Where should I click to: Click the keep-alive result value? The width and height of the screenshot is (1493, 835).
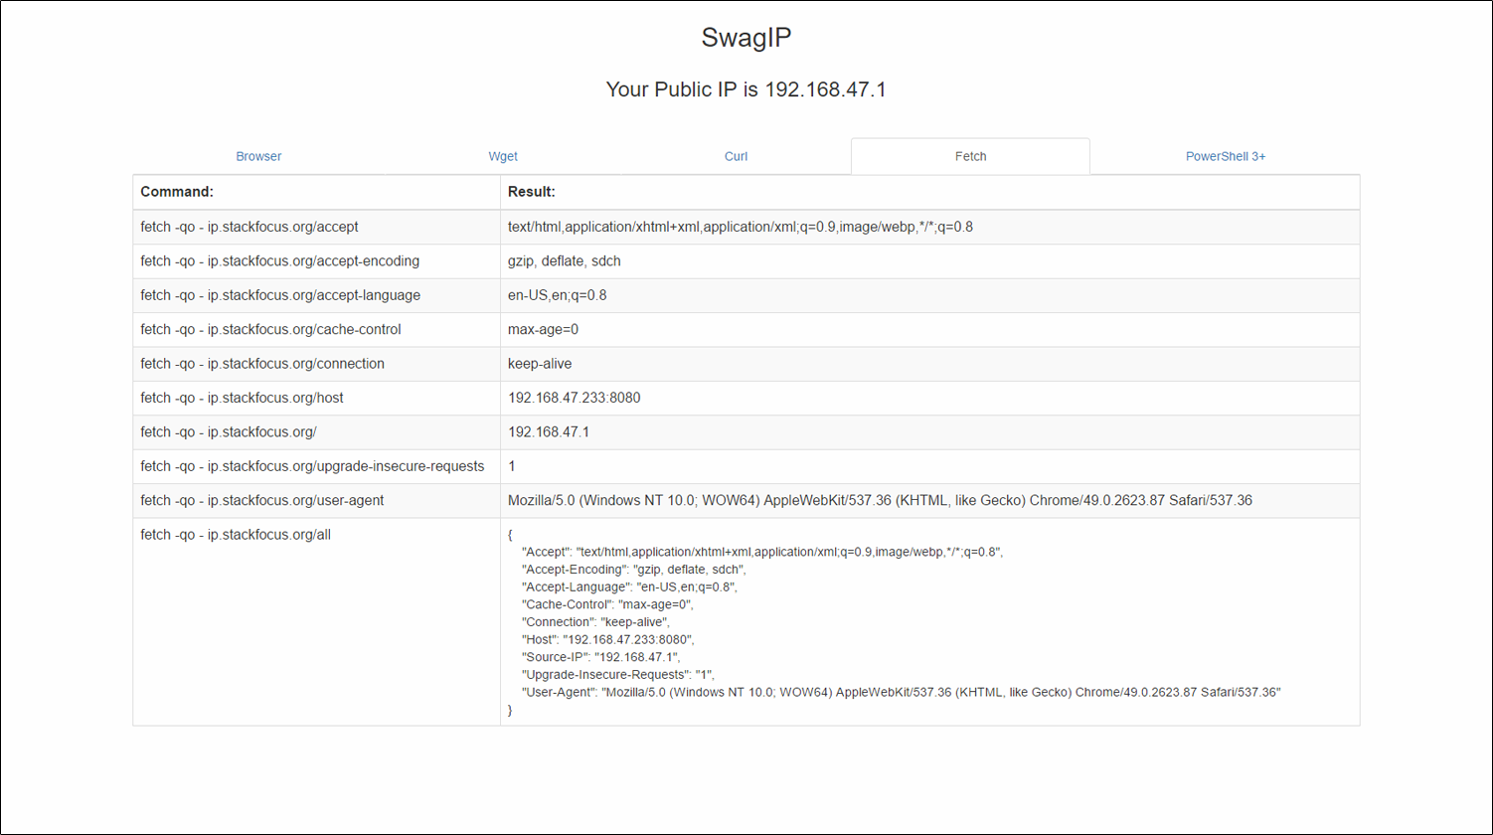[540, 364]
